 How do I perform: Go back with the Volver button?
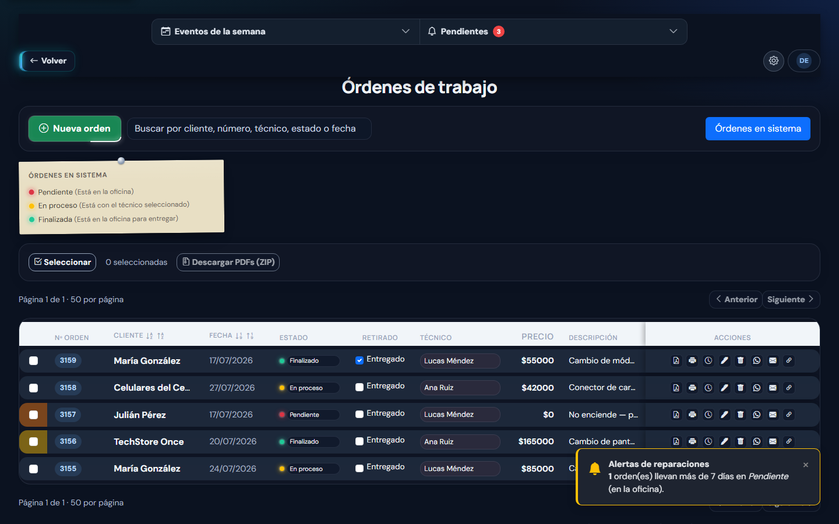[48, 61]
